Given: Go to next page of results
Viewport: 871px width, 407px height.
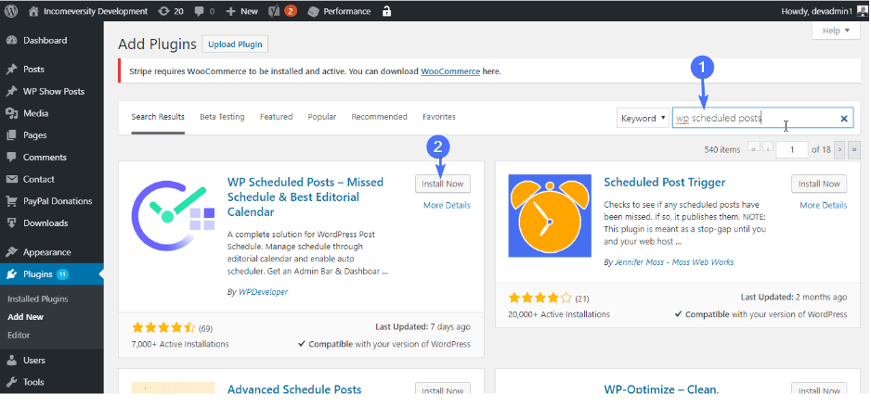Looking at the screenshot, I should click(839, 149).
